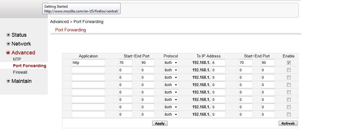
Task: Click the Advanced menu label
Action: click(x=23, y=53)
